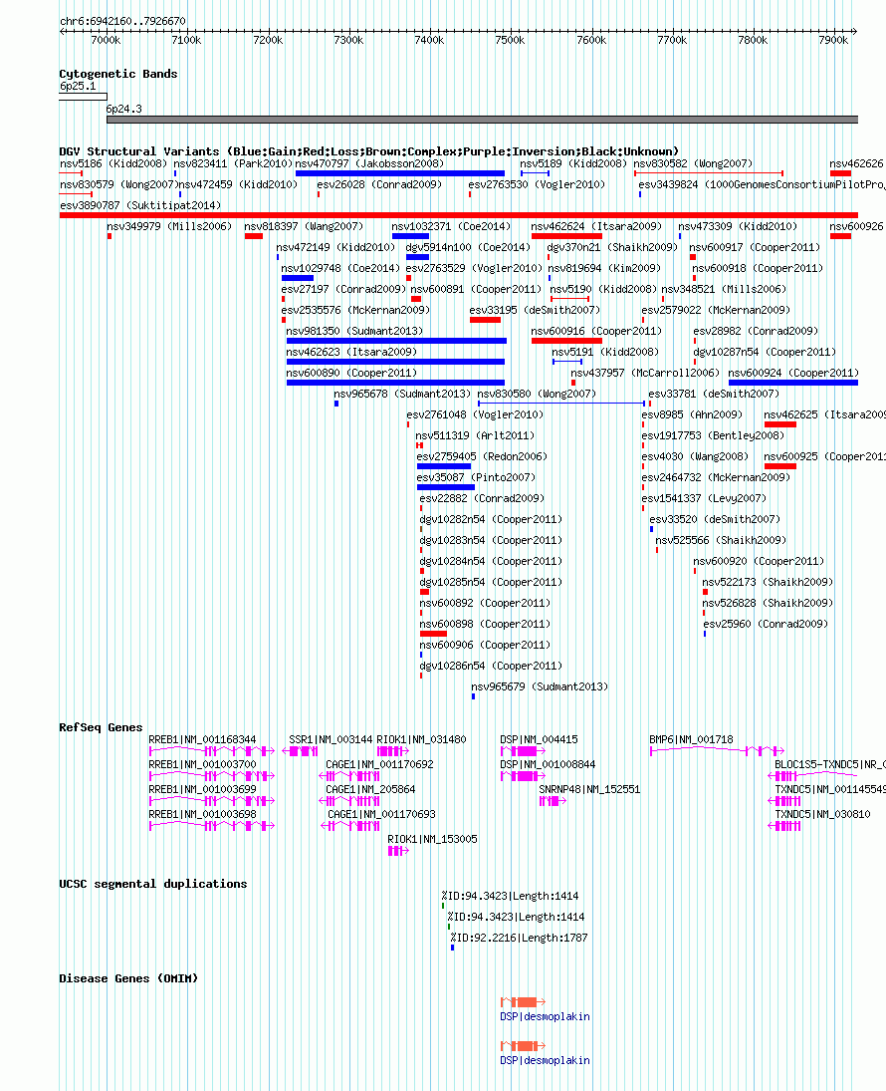Open variant dgv5914n100 (Coe2014)
The image size is (886, 1091).
coord(468,248)
